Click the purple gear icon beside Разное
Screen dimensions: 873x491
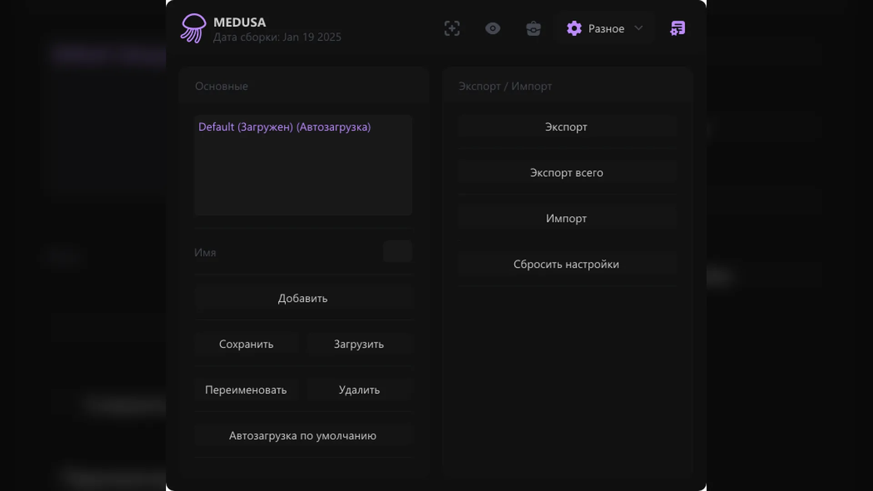(x=574, y=28)
